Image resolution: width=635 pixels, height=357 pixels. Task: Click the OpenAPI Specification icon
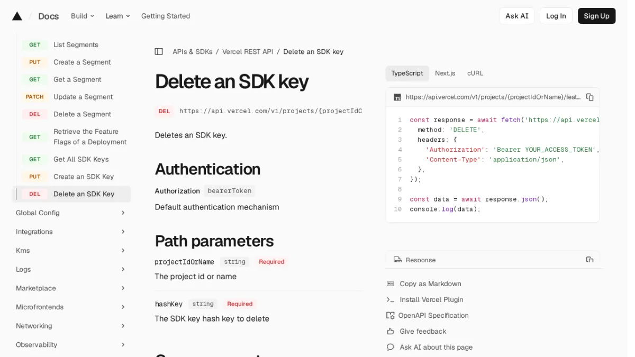point(391,316)
